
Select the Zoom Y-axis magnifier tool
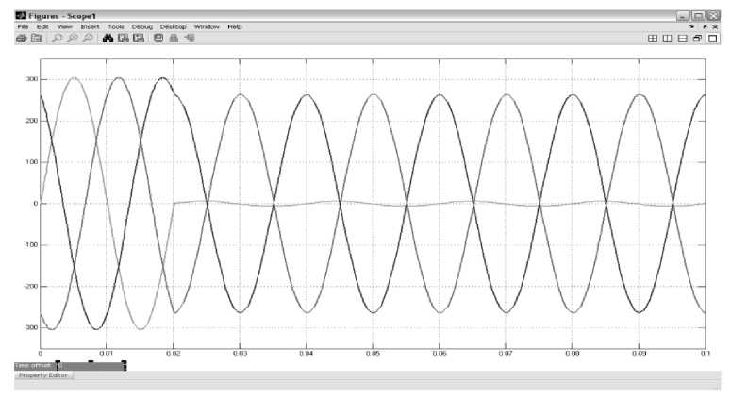[88, 39]
